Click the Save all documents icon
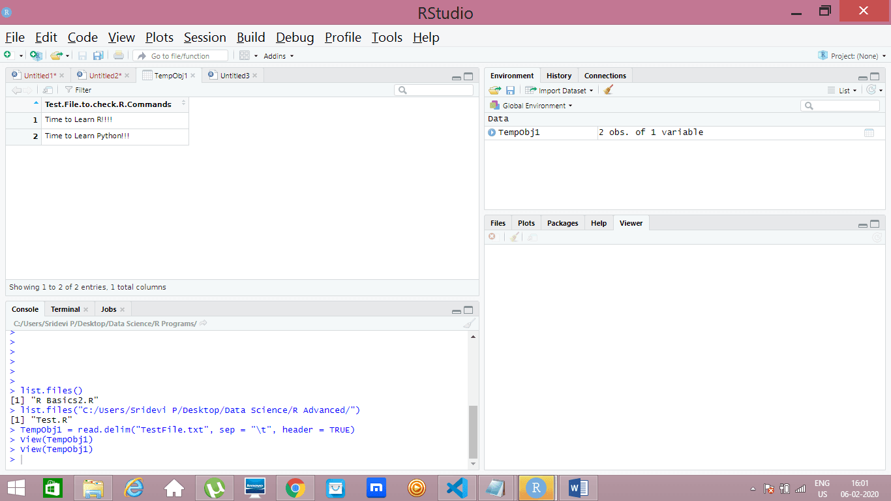Image resolution: width=891 pixels, height=501 pixels. pos(98,55)
